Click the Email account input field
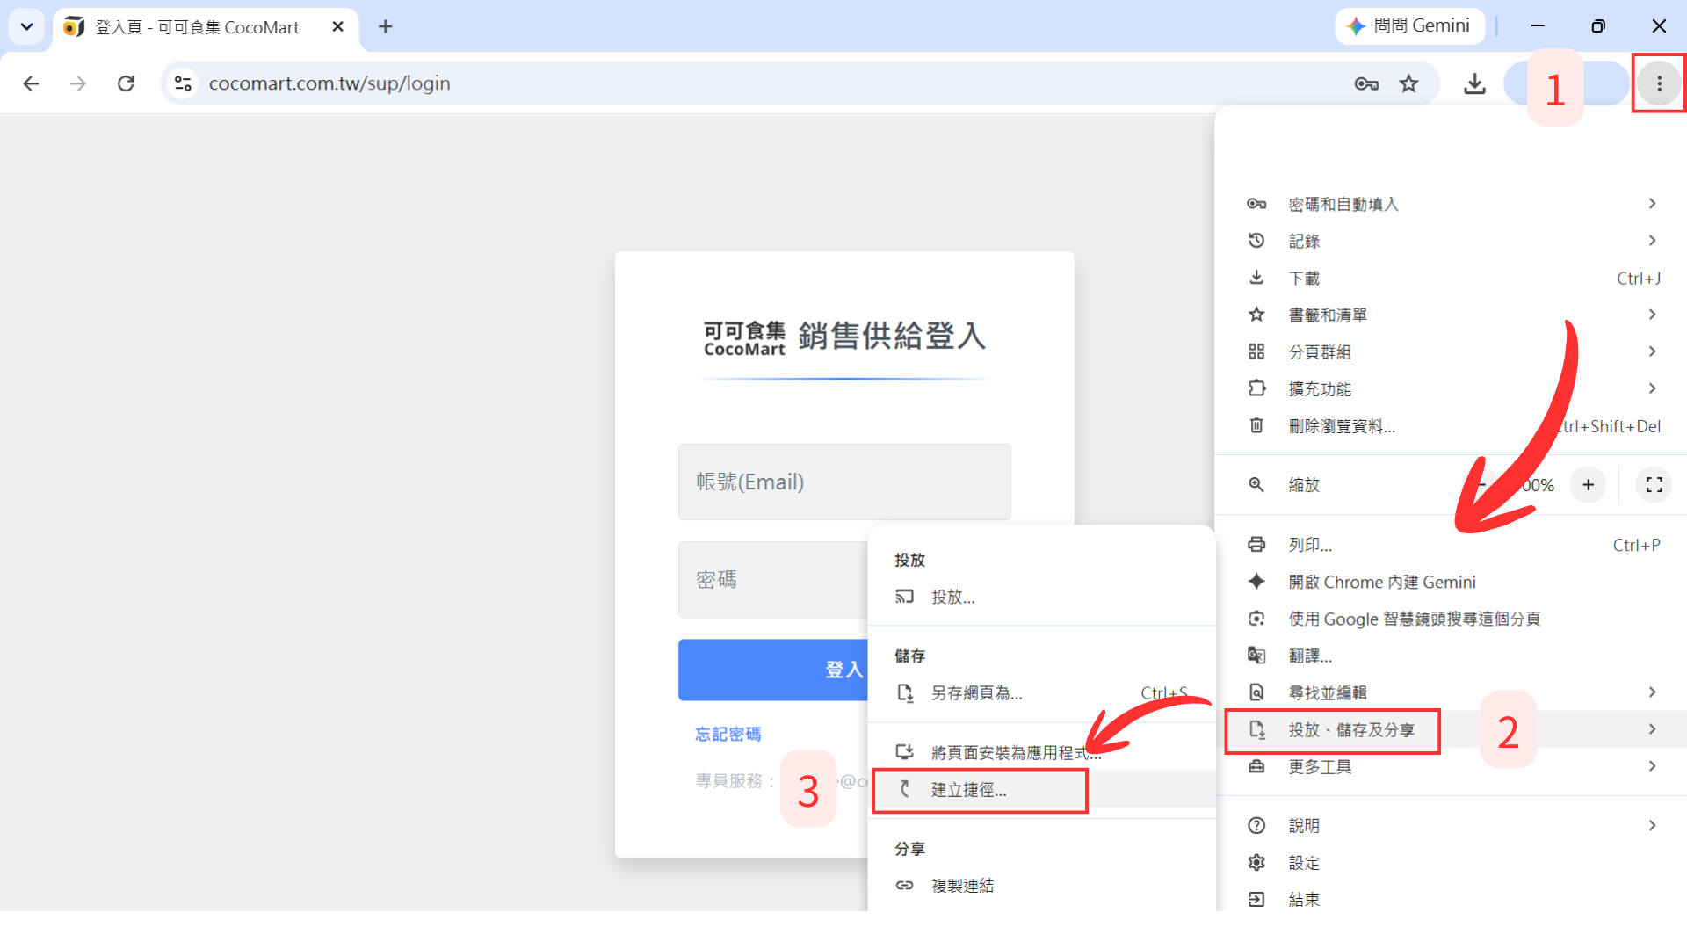The image size is (1687, 949). [844, 482]
